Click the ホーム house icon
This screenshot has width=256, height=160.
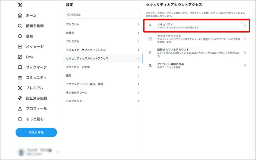20,16
